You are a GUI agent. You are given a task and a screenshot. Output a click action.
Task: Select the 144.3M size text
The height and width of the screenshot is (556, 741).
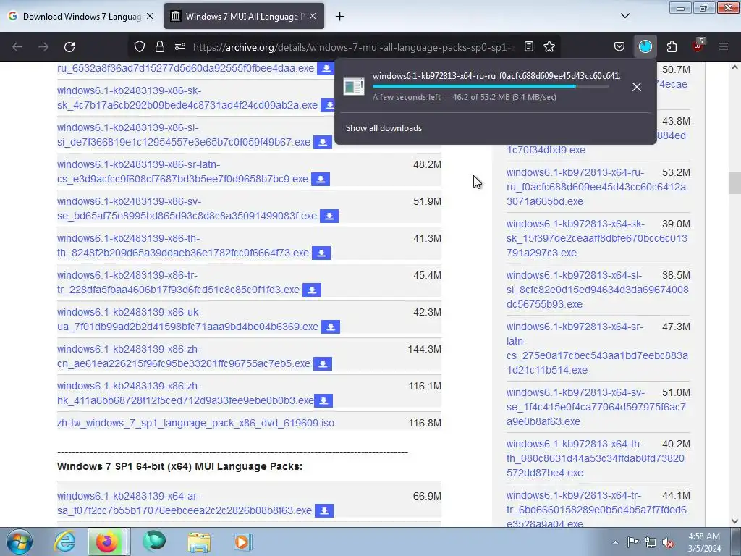(424, 349)
